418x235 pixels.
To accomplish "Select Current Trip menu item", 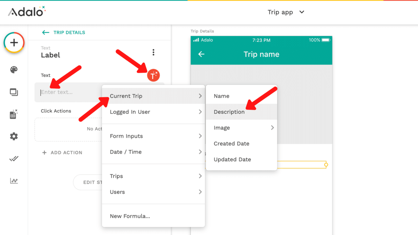I will coord(153,96).
